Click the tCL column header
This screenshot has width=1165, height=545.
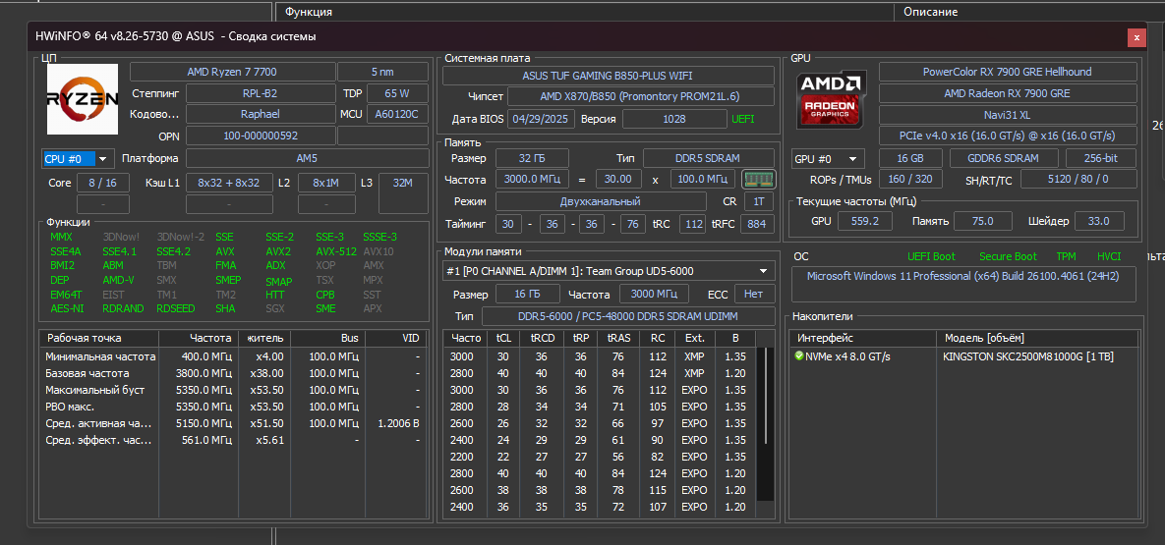point(503,338)
